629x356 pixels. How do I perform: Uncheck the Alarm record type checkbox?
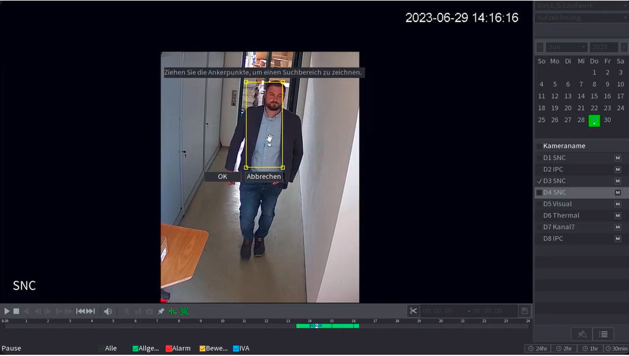coord(169,348)
